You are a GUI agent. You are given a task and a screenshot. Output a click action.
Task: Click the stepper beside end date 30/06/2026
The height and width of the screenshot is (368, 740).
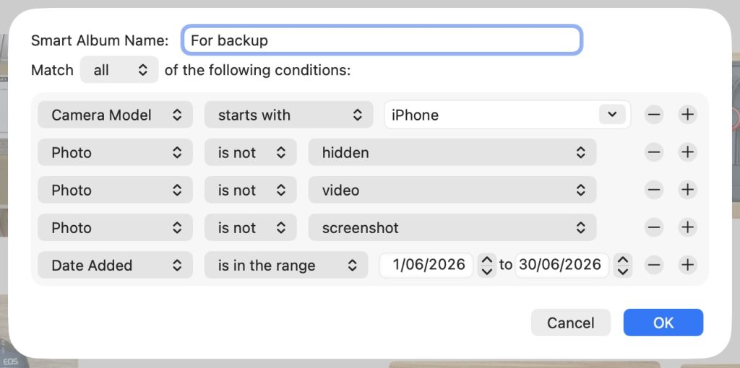click(x=623, y=265)
